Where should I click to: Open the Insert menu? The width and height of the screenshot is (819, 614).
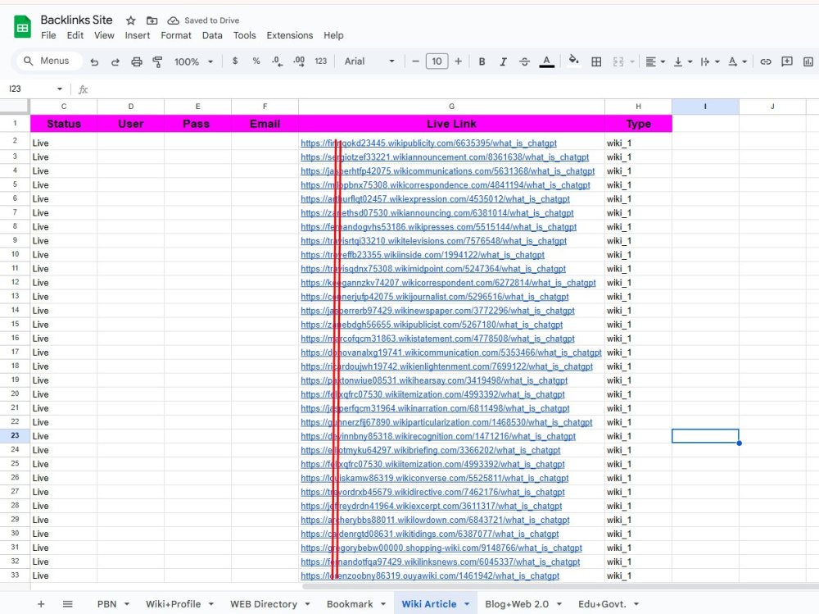(138, 35)
